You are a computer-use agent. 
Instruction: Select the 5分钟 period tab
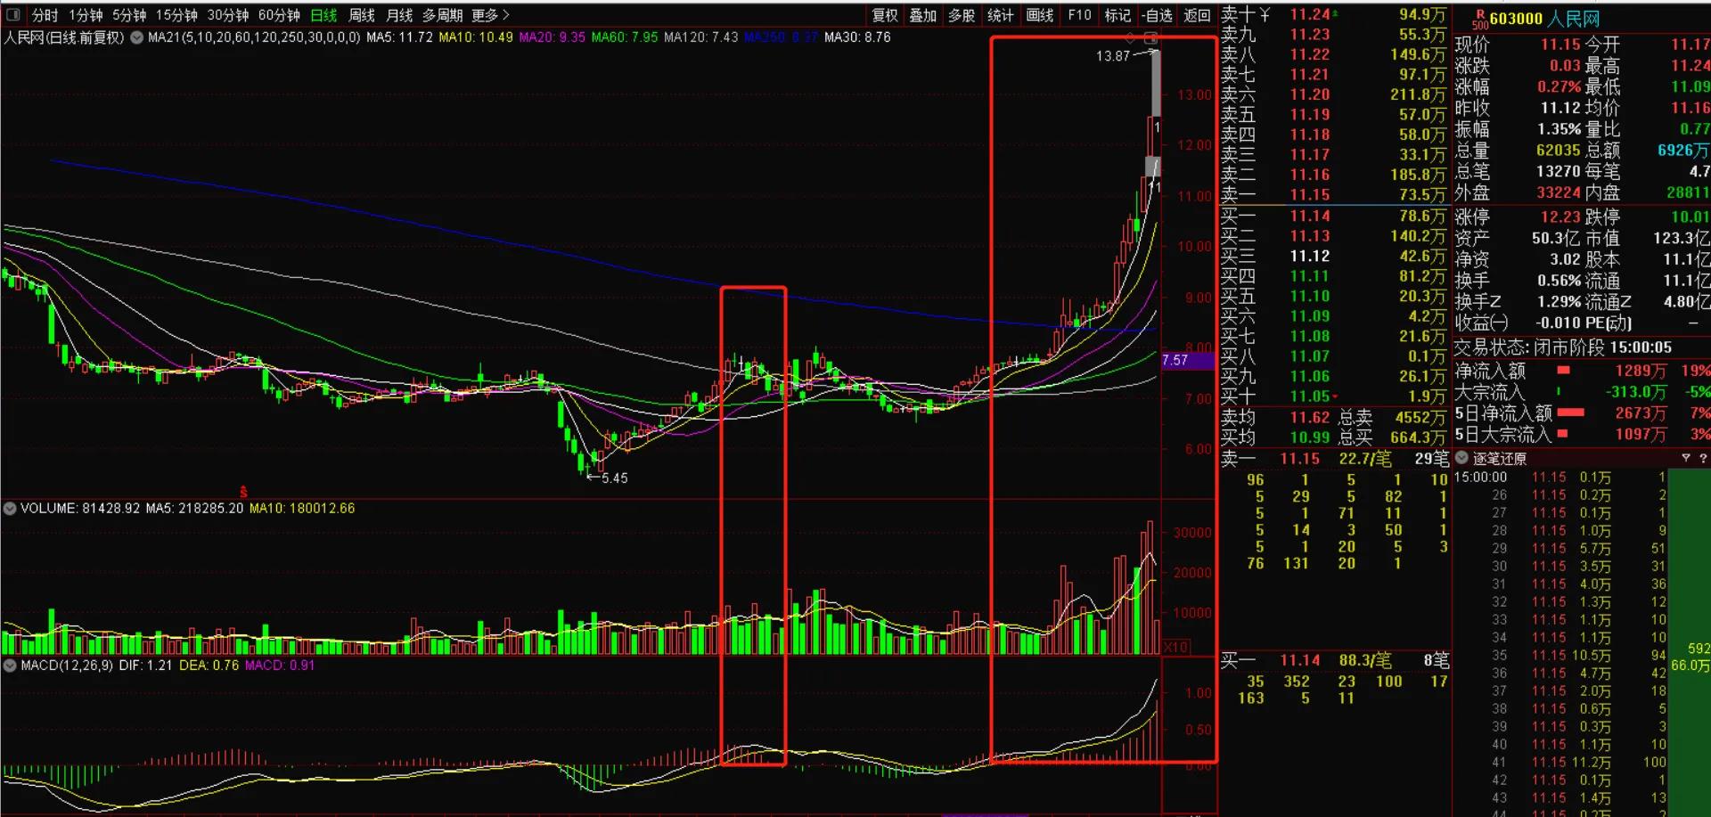[x=129, y=15]
